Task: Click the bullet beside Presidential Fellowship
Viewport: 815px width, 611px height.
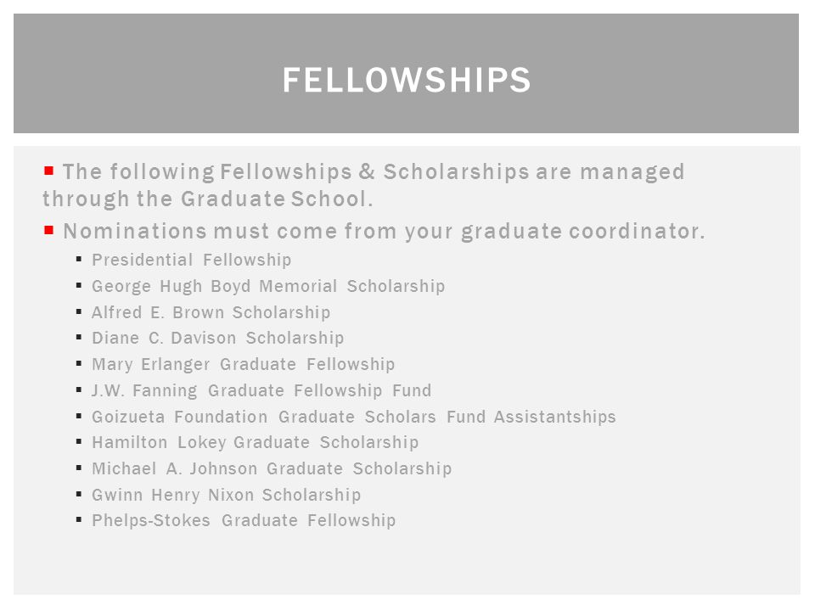Action: coord(79,259)
